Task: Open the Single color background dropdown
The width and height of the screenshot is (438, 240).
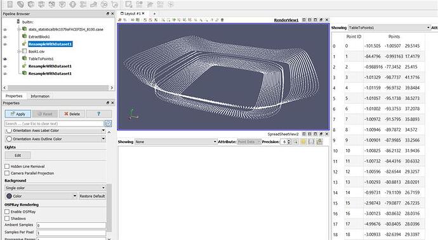Action: click(x=55, y=188)
